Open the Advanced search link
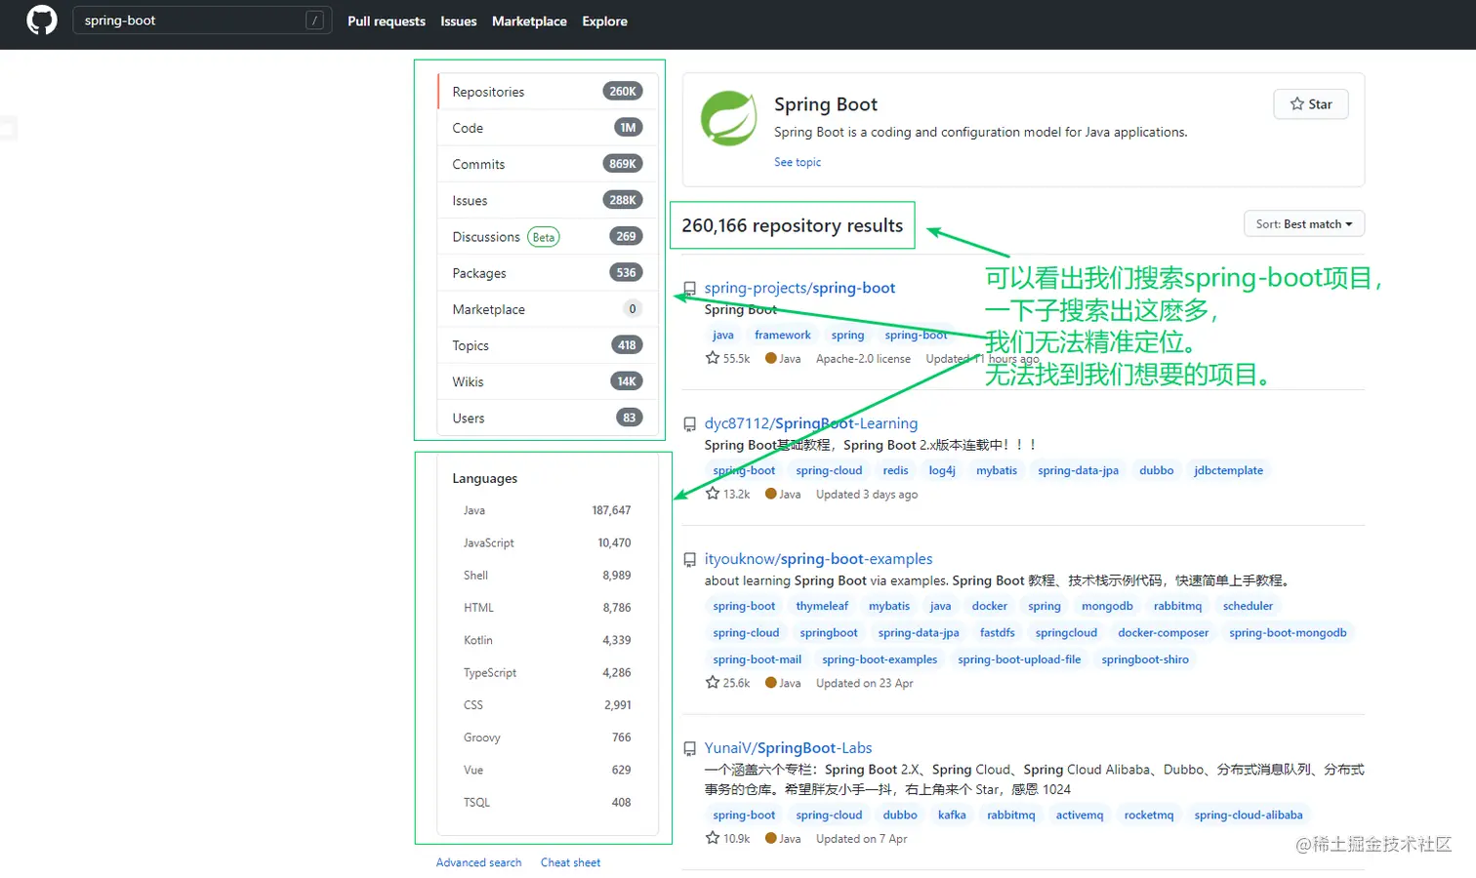The image size is (1476, 878). click(x=478, y=862)
